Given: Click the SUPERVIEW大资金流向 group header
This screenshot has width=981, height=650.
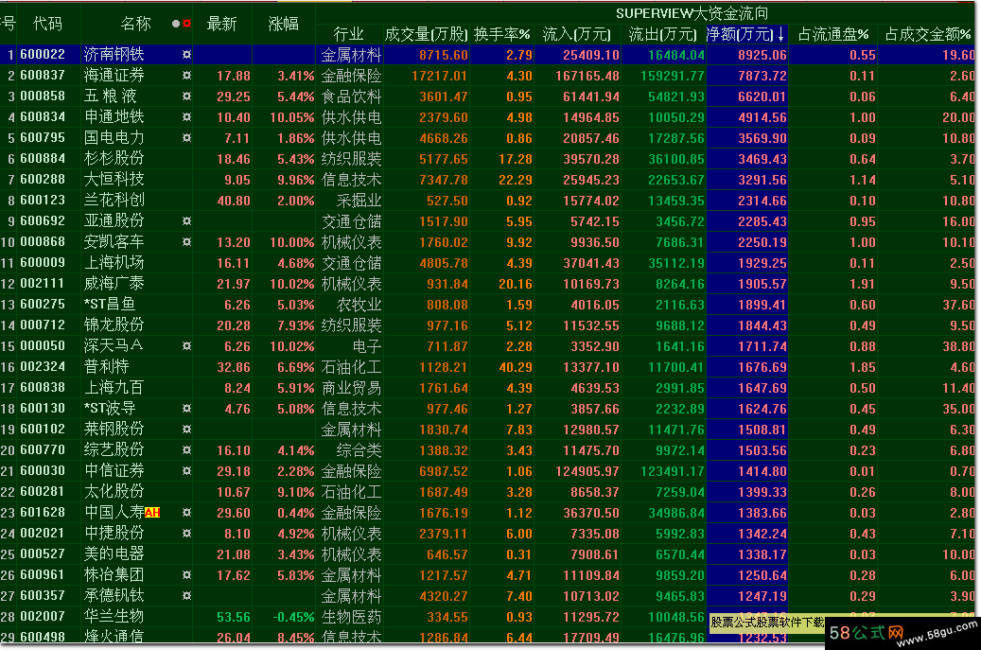Looking at the screenshot, I should [692, 13].
